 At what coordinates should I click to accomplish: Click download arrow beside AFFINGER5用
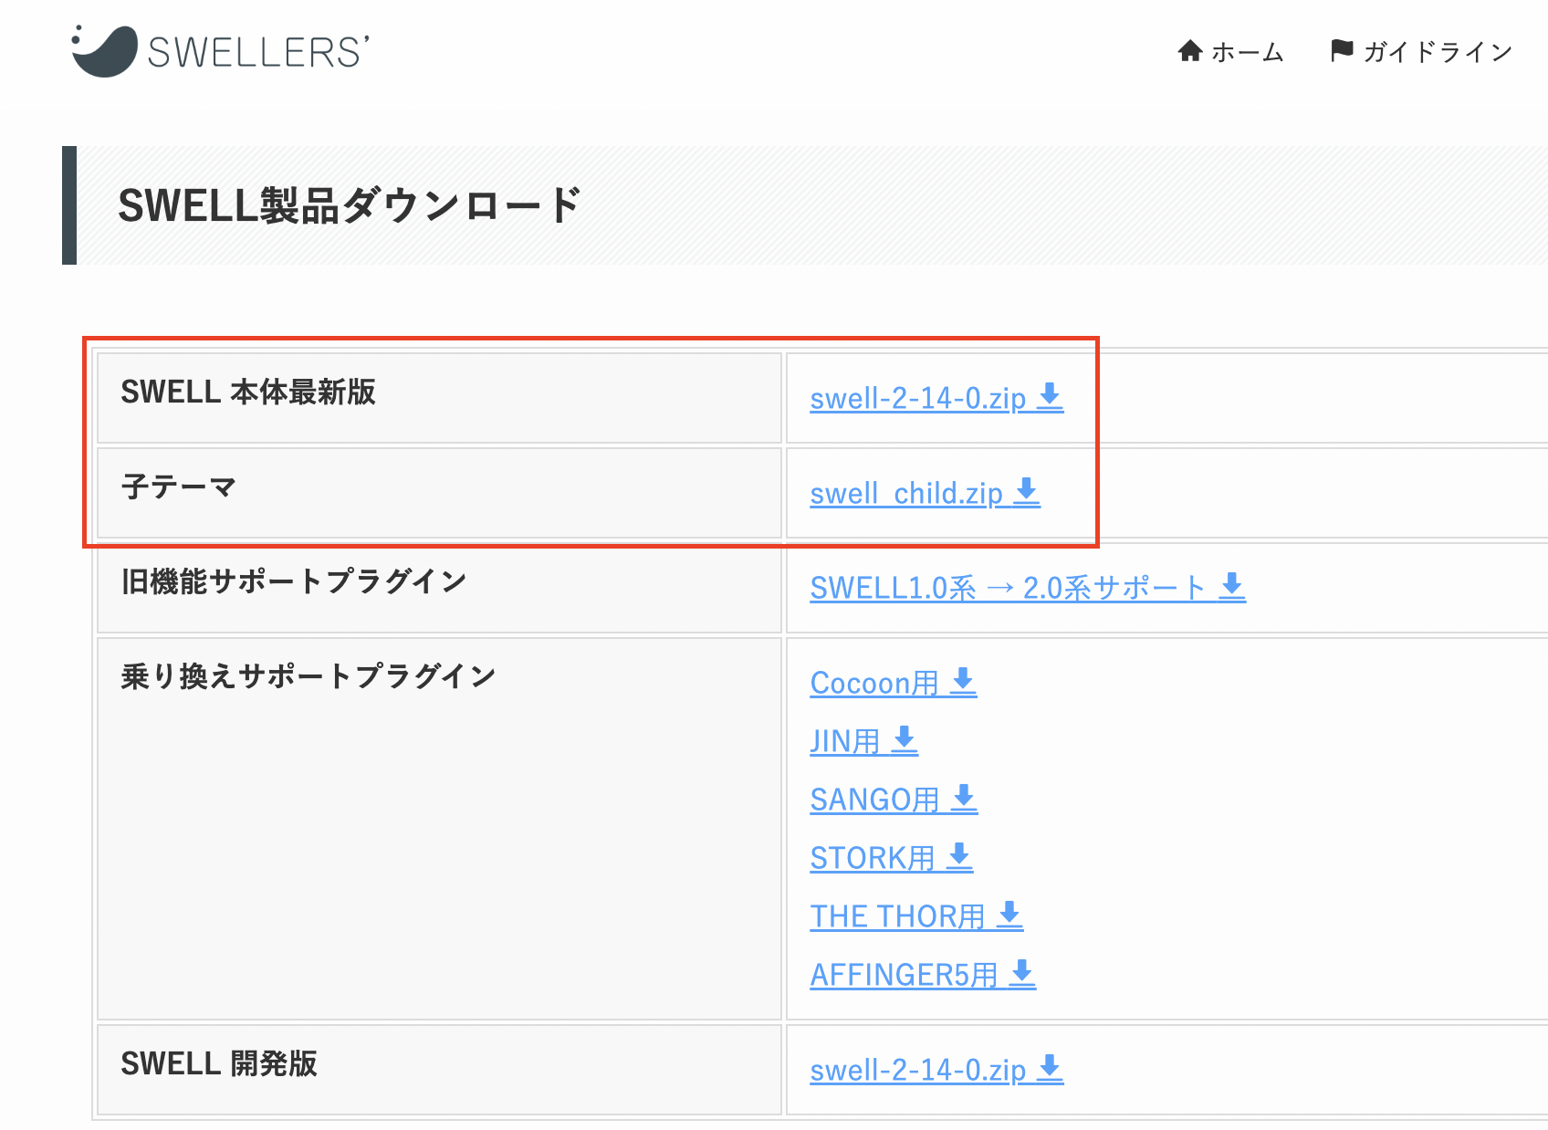click(1022, 972)
